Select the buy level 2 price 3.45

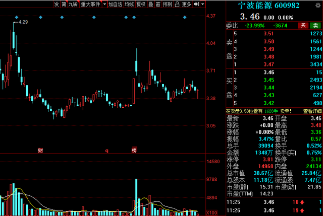tap(269, 80)
